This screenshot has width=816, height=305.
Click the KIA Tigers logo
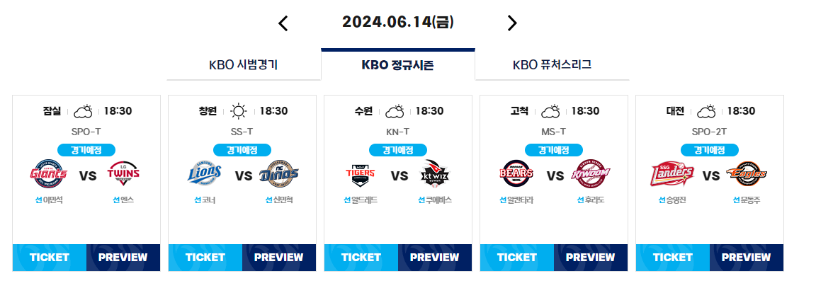360,173
